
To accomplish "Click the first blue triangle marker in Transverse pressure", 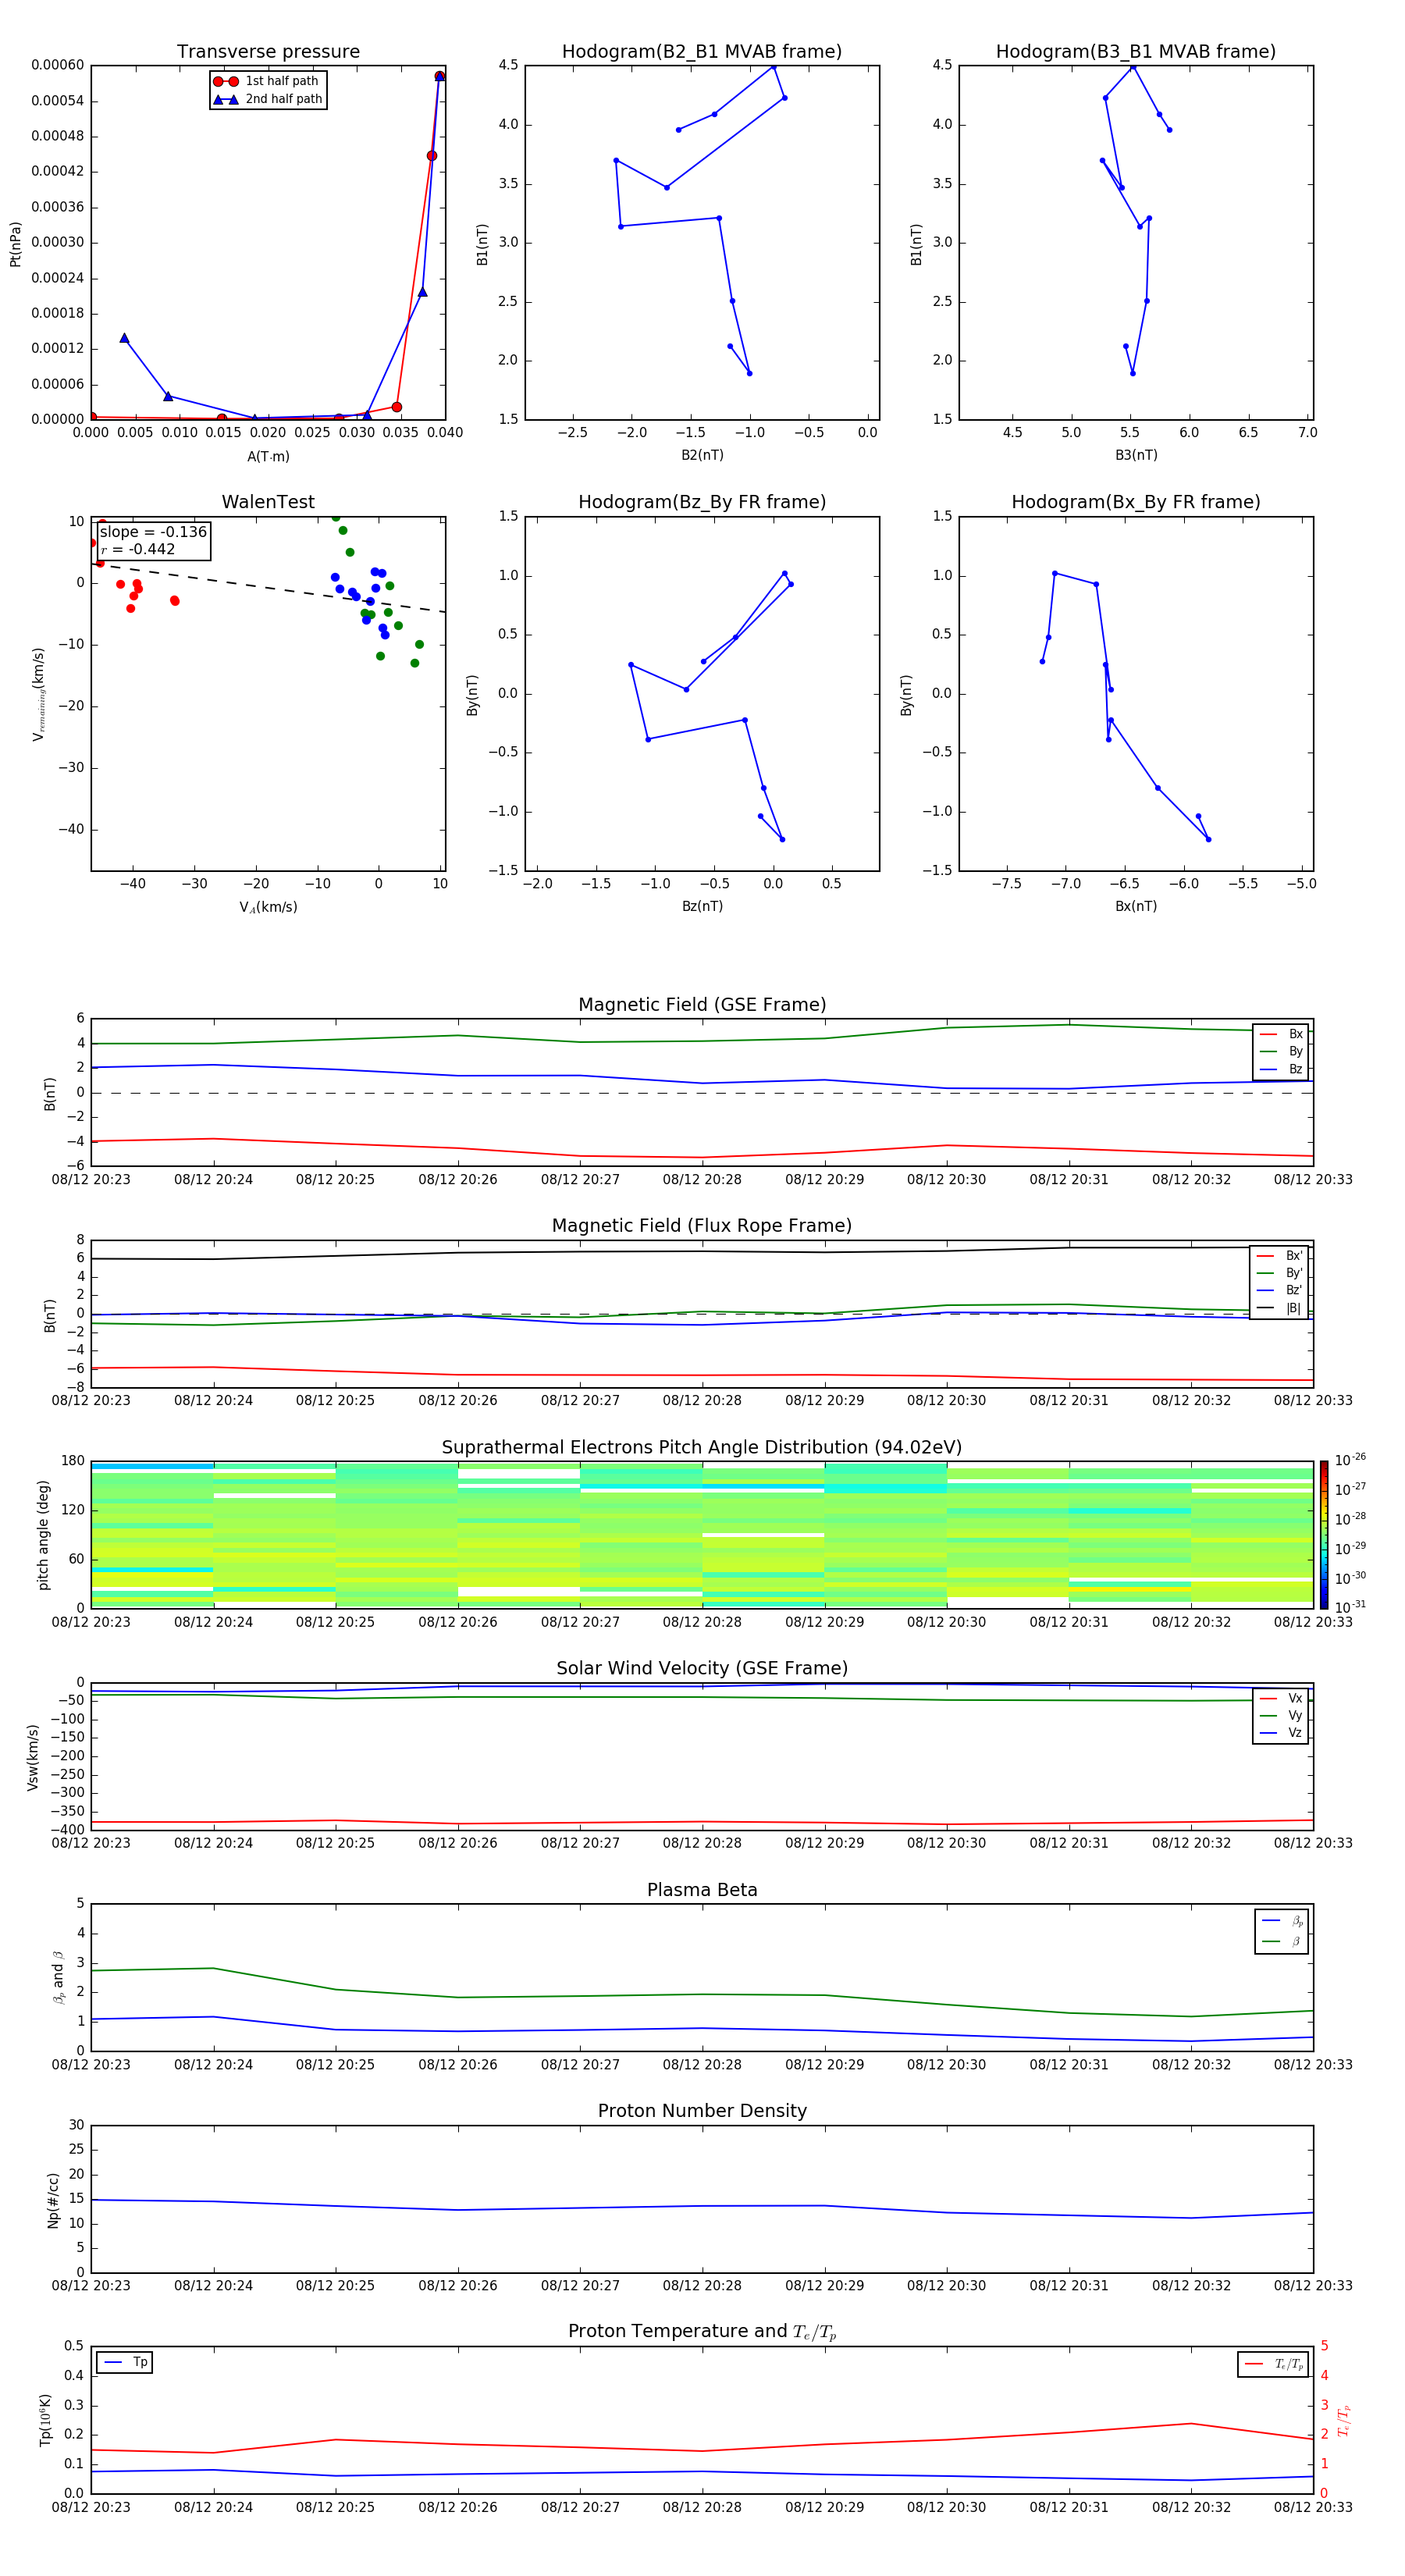I will [x=124, y=338].
